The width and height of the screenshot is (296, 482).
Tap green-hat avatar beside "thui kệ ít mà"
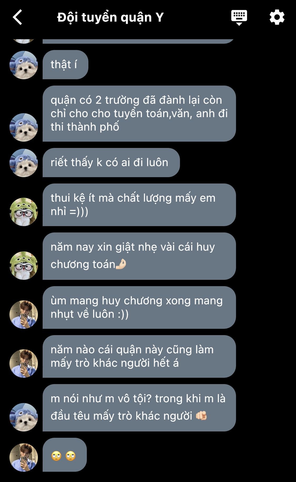click(24, 212)
